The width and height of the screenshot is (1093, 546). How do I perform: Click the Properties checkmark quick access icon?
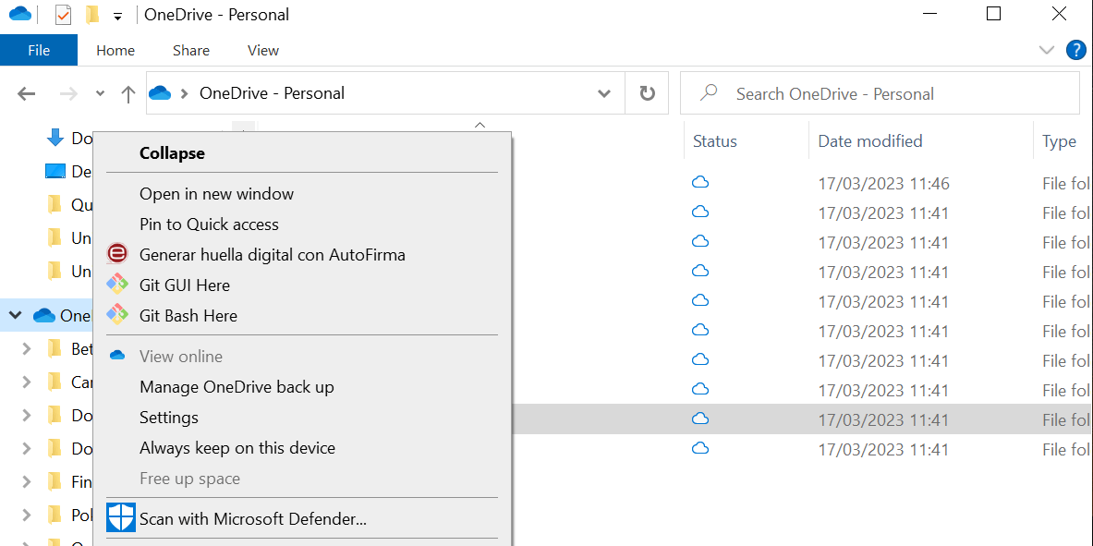(63, 15)
